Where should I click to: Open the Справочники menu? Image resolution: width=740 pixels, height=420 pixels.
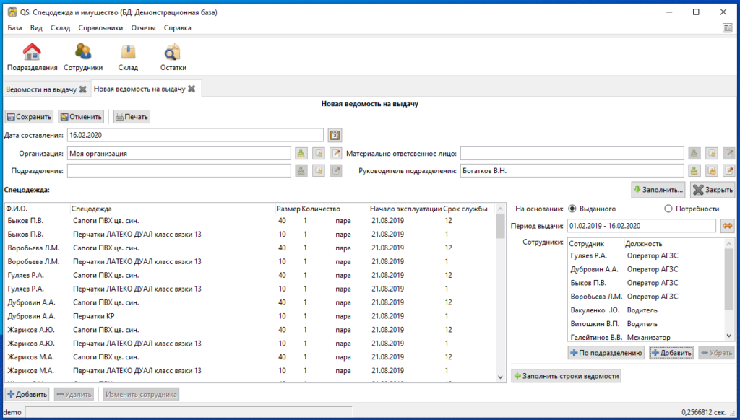(100, 28)
